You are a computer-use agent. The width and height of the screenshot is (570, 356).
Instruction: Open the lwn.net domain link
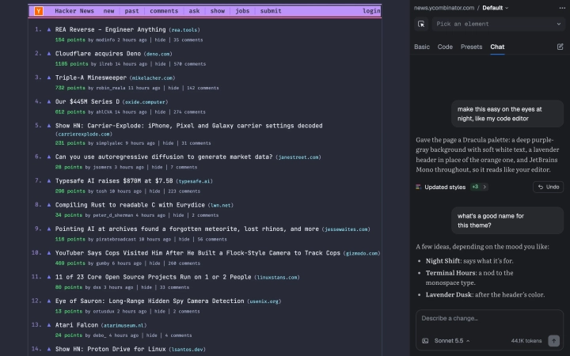[221, 205]
